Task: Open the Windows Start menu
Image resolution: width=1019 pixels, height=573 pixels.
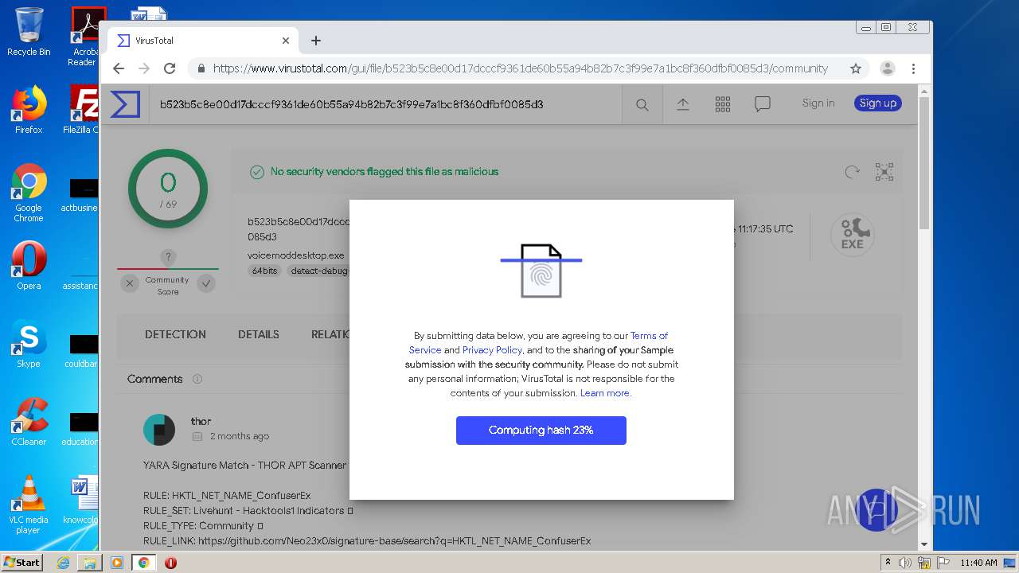Action: (x=22, y=563)
